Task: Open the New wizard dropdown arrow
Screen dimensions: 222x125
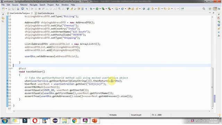Action: point(6,9)
